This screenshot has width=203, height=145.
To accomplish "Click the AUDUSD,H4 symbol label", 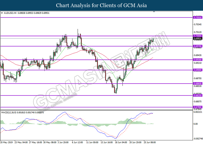I will (11, 13).
